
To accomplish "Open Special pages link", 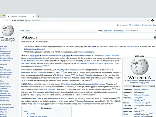I will 5,91.
